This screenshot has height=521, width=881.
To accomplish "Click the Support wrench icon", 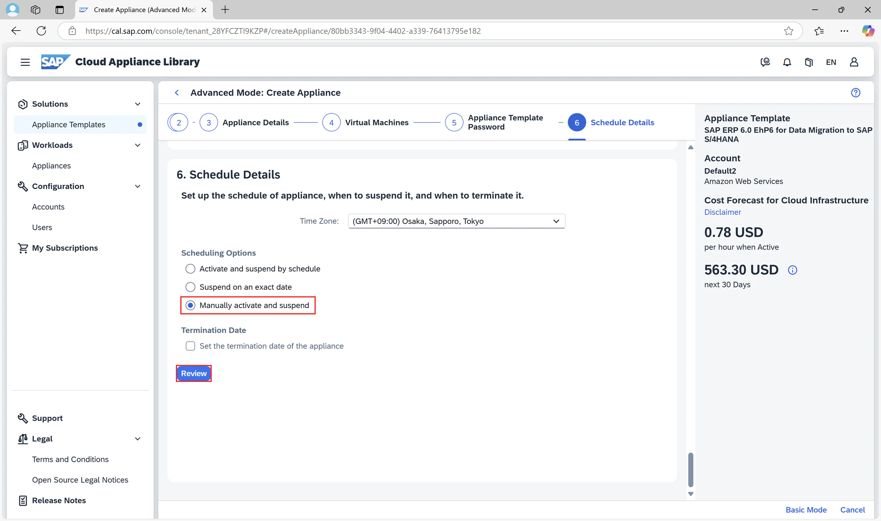I will (22, 418).
